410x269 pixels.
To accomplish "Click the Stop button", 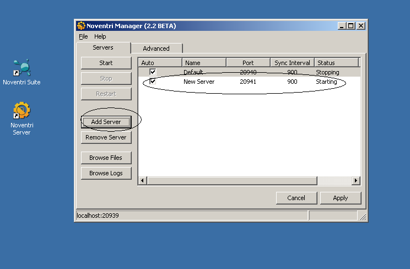I will [106, 78].
